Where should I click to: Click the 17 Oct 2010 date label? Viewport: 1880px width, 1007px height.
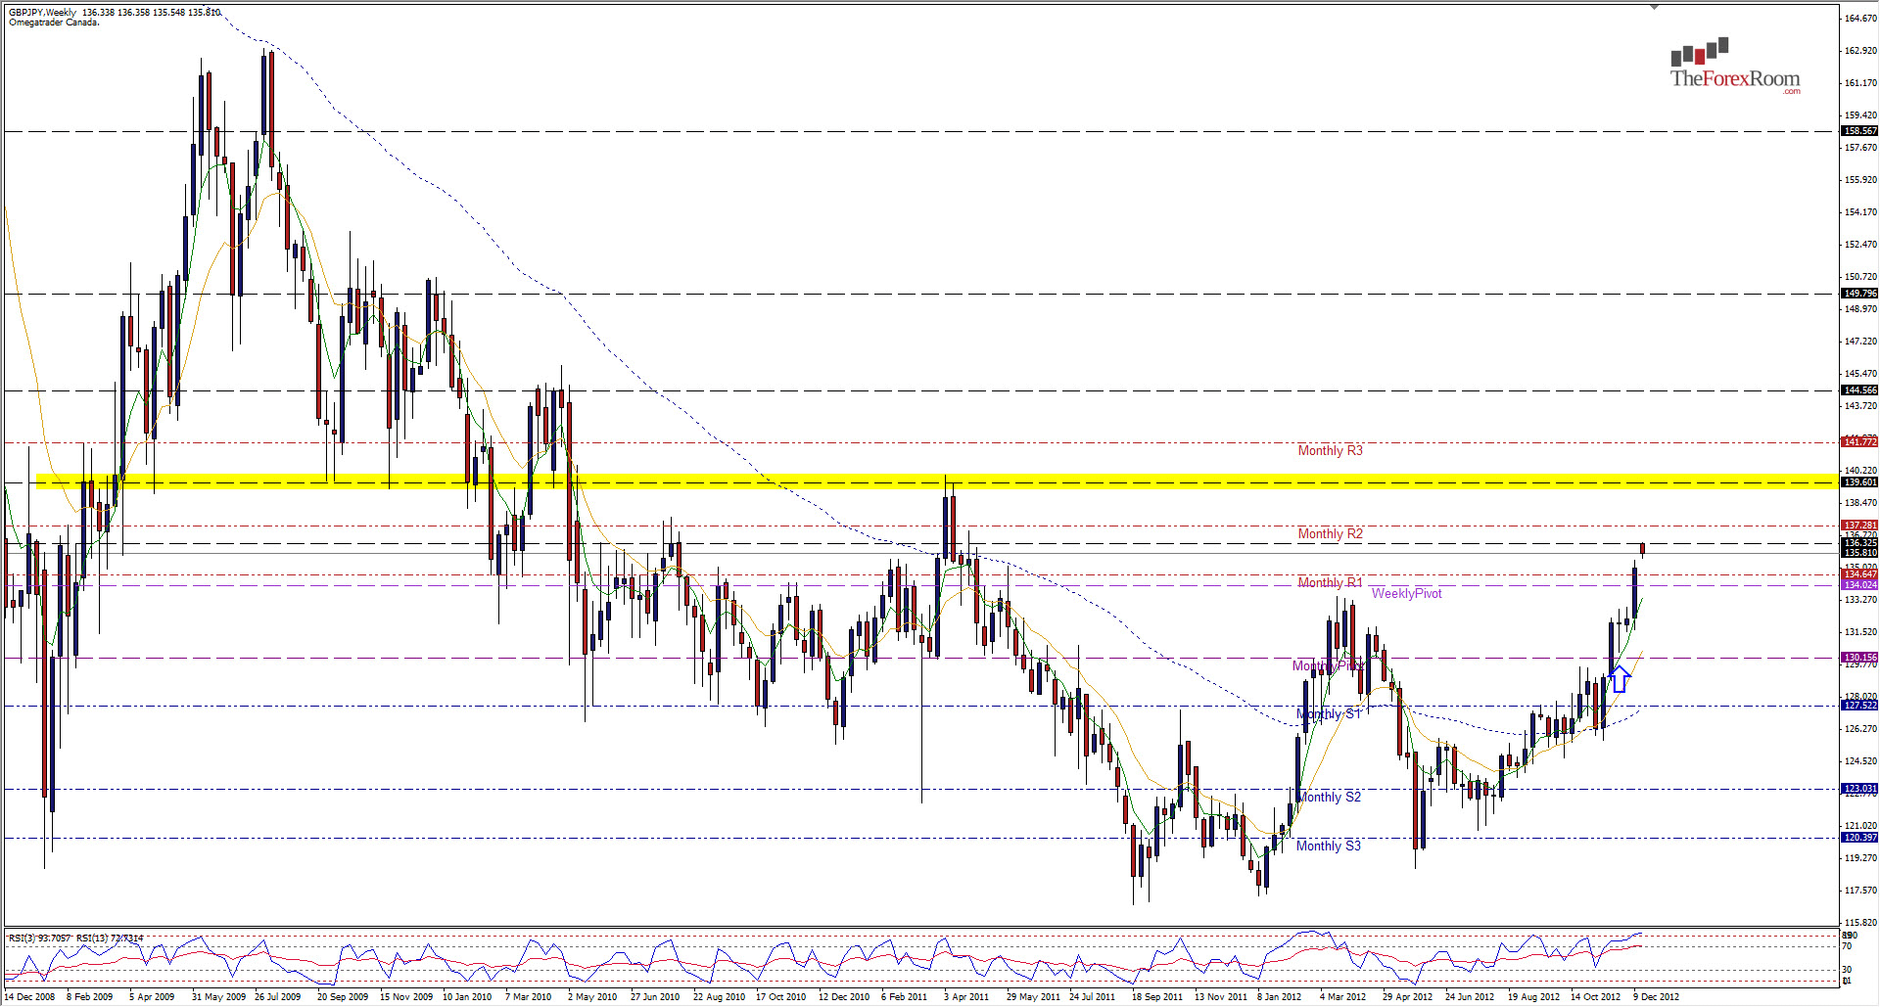tap(781, 997)
